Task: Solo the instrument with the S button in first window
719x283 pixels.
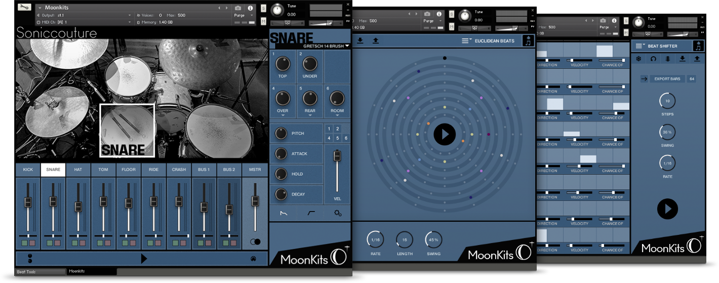Action: click(264, 8)
